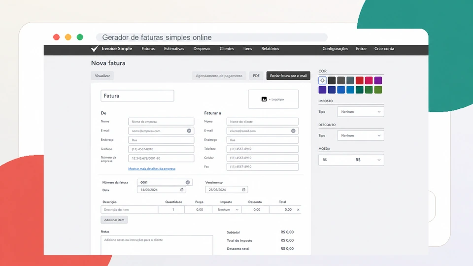Select the dark gray color swatch

[x=341, y=80]
